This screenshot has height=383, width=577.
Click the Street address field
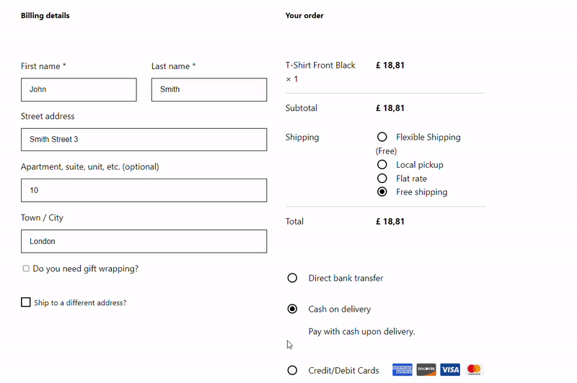tap(144, 140)
